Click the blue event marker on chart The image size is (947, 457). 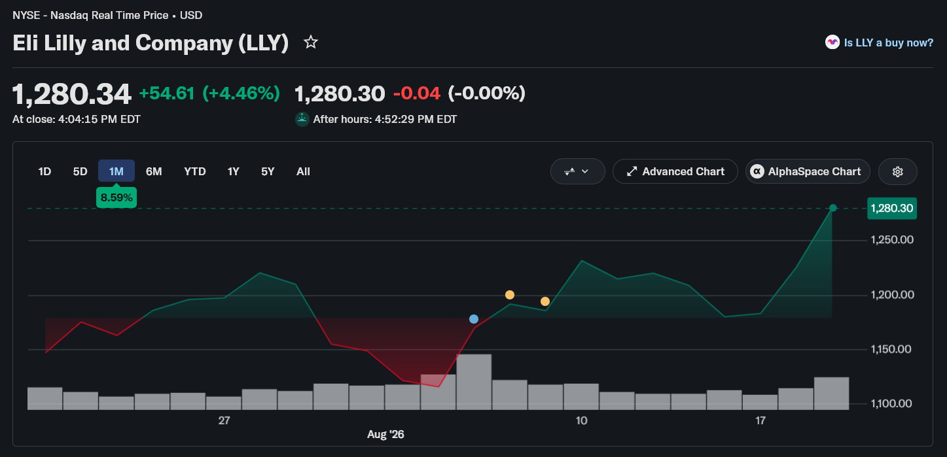point(474,319)
